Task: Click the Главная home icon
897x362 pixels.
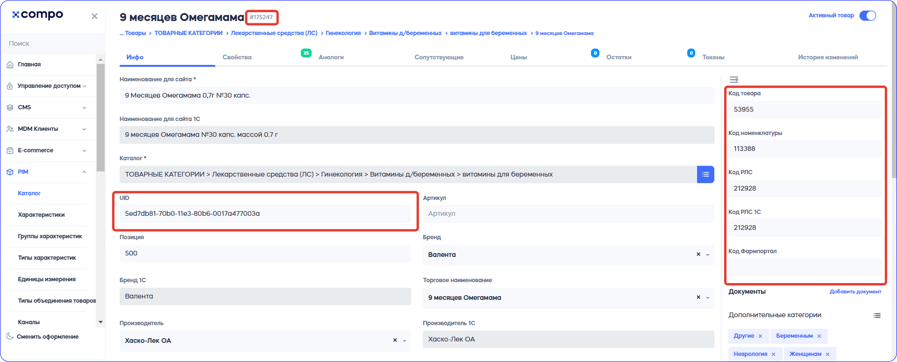Action: 10,64
